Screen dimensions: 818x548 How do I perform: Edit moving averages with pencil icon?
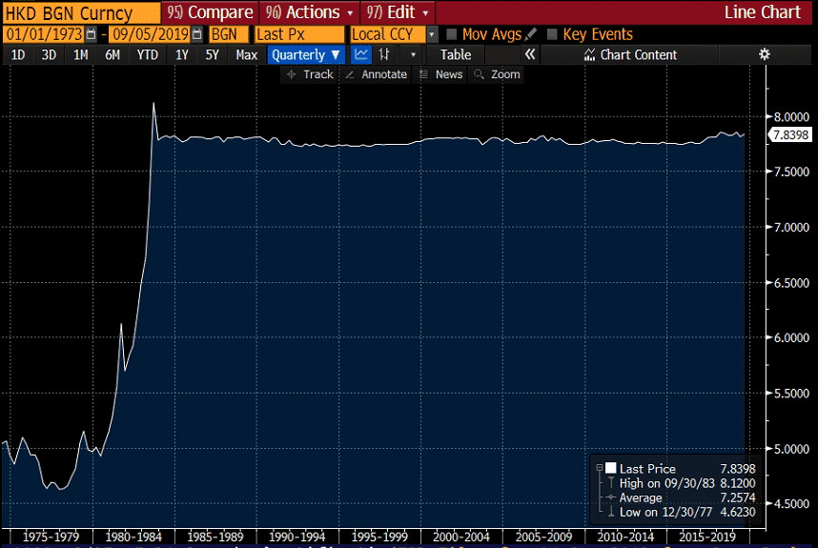[x=531, y=34]
